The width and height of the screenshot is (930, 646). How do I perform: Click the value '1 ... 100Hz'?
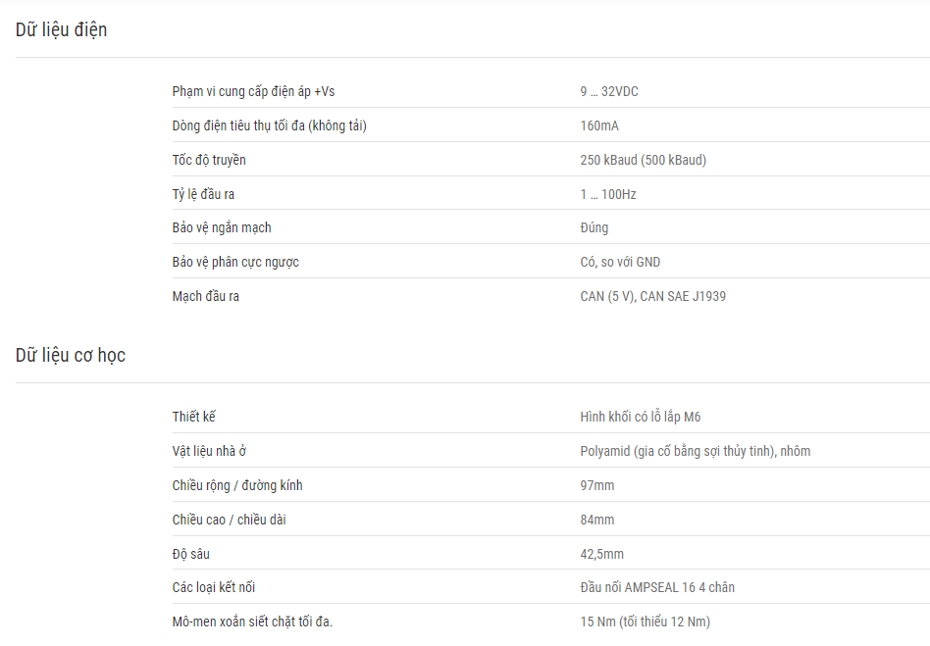(x=608, y=194)
